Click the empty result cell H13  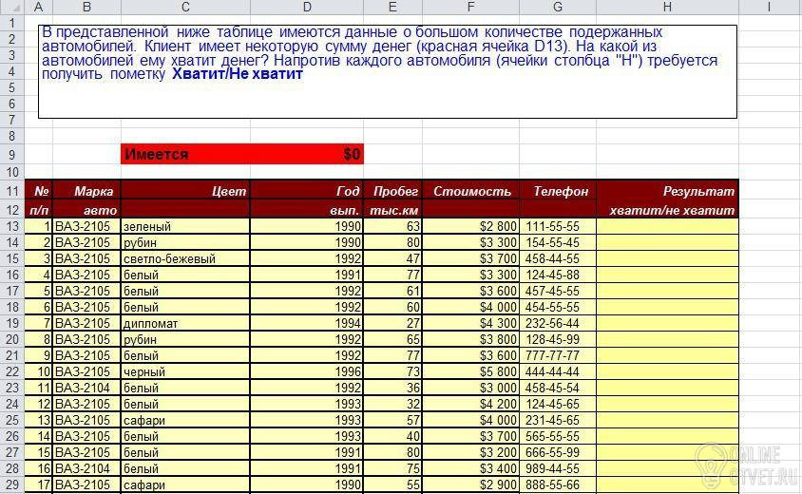pyautogui.click(x=667, y=226)
